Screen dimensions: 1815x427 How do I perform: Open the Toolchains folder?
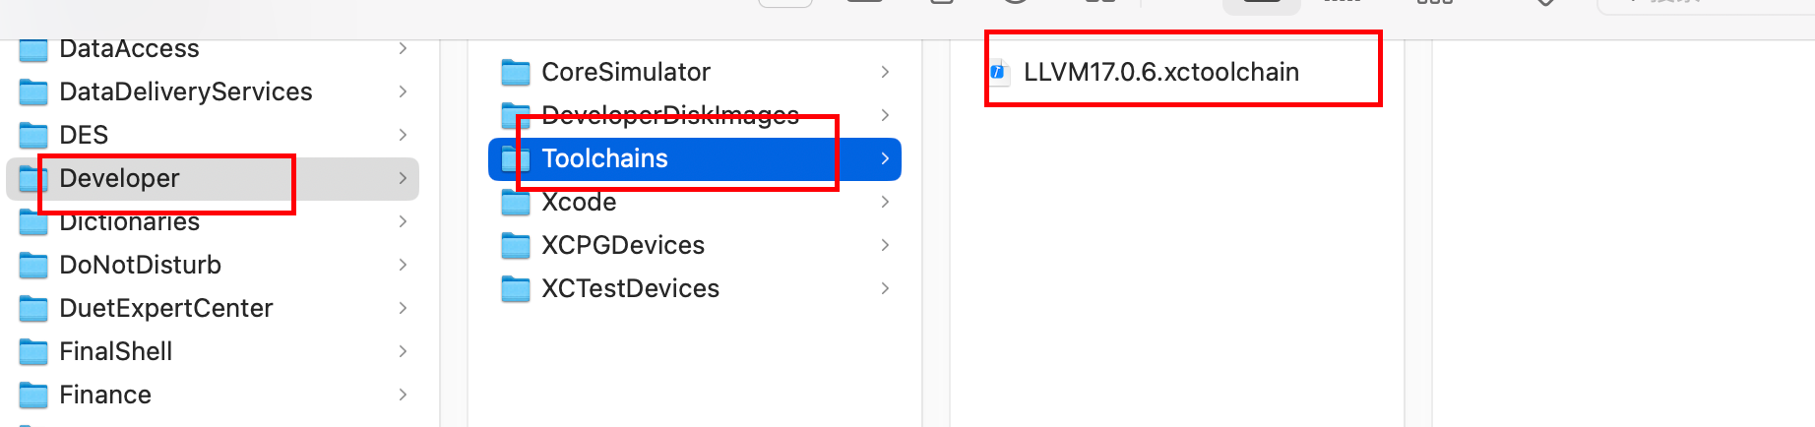click(x=695, y=158)
